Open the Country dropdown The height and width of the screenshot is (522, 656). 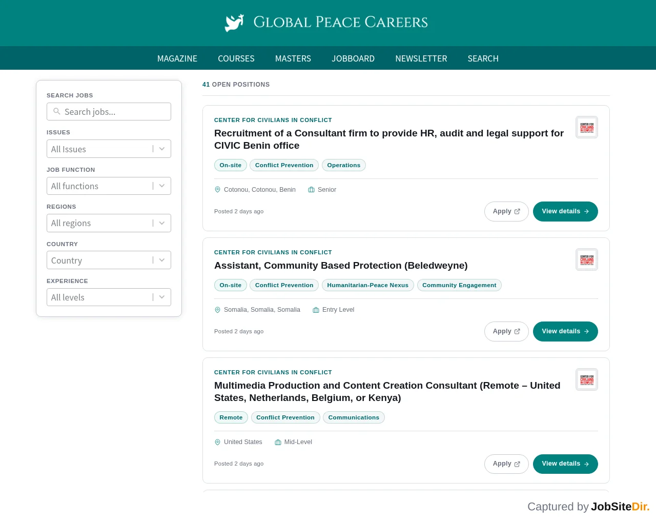click(x=109, y=260)
